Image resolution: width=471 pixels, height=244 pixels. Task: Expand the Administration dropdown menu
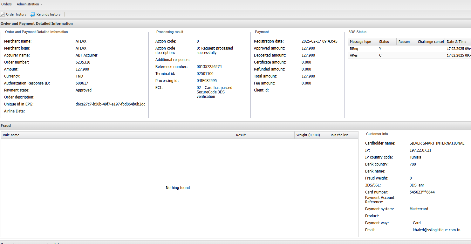(x=29, y=4)
